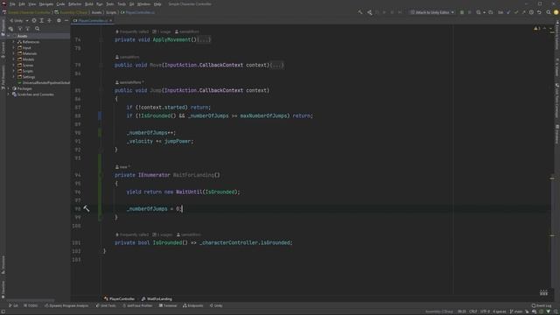Open the Refactor menu
560x315 pixels.
[x=74, y=3]
